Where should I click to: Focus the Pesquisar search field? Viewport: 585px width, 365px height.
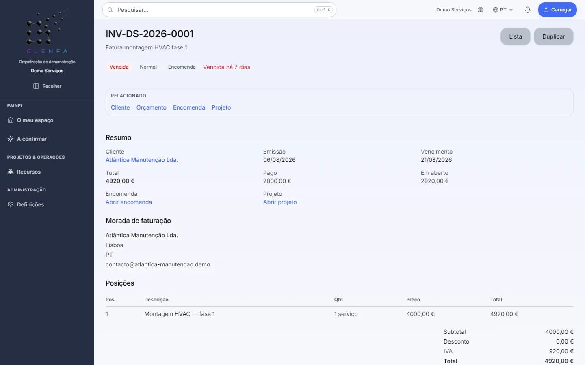[219, 10]
